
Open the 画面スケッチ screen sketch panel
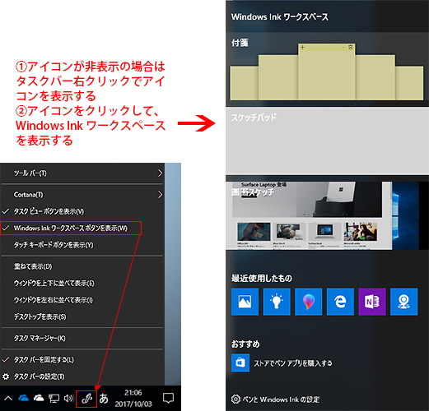point(327,215)
